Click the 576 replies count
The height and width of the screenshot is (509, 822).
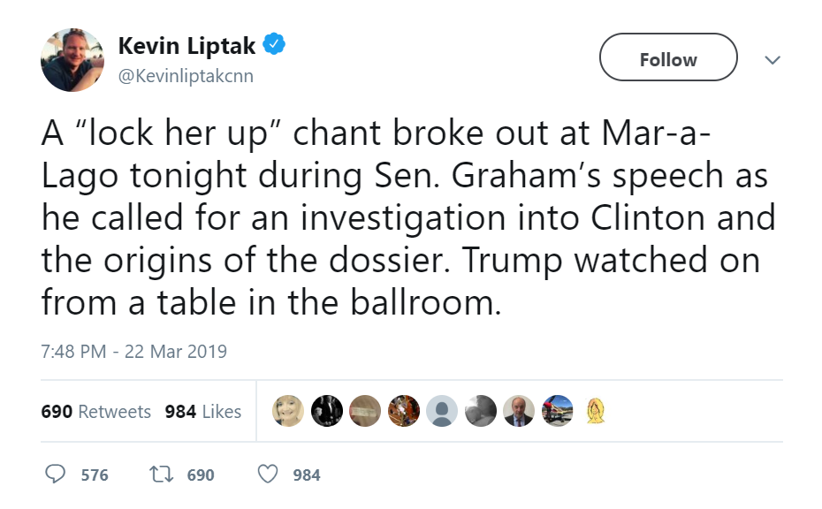click(x=95, y=475)
